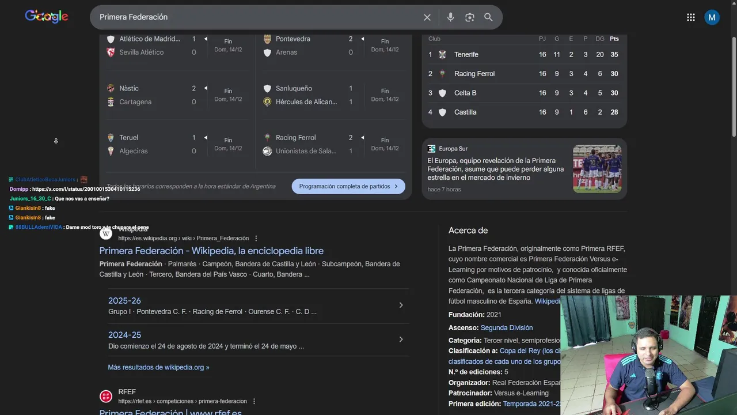The height and width of the screenshot is (415, 737).
Task: Select the Nàstic vs Cartagena match
Action: coord(177,95)
